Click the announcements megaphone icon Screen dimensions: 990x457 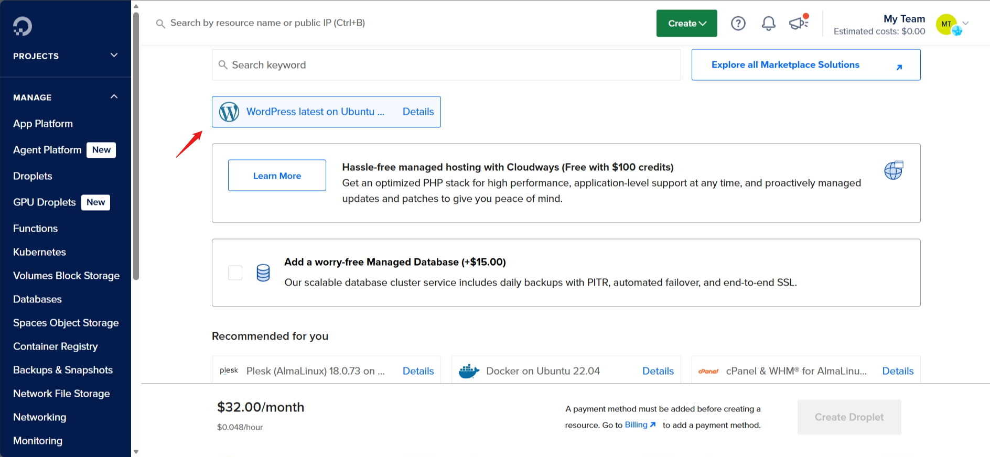coord(799,23)
